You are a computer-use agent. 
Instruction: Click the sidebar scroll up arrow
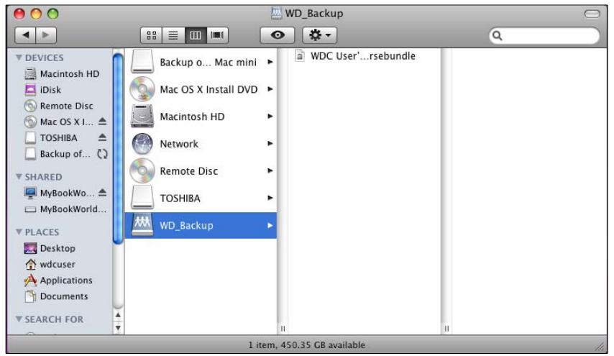(x=118, y=315)
